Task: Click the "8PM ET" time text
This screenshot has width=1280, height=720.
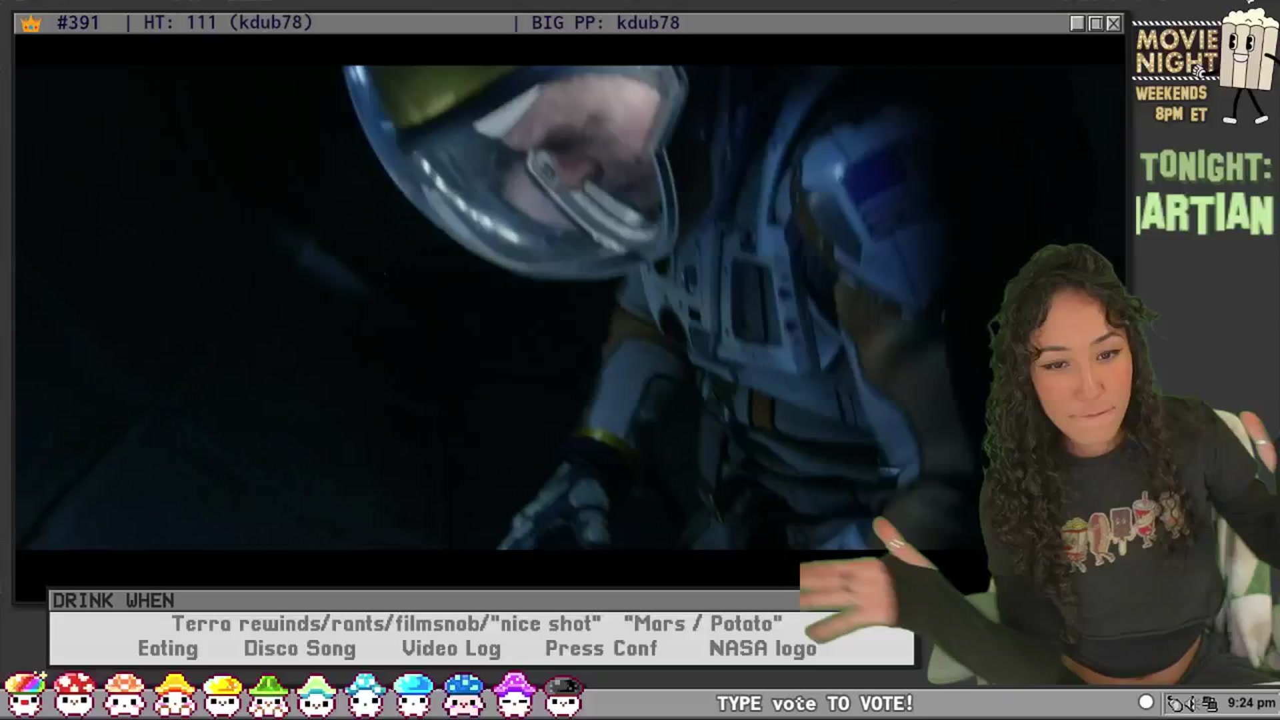Action: (1181, 115)
